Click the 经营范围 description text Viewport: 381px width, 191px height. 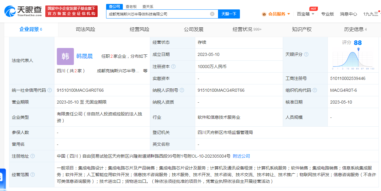216,175
